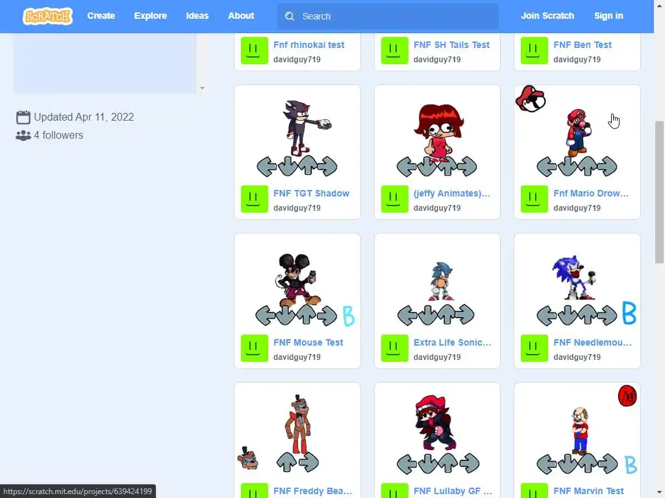Open the Shadow character project thumbnail
Image resolution: width=665 pixels, height=498 pixels.
pos(297,132)
